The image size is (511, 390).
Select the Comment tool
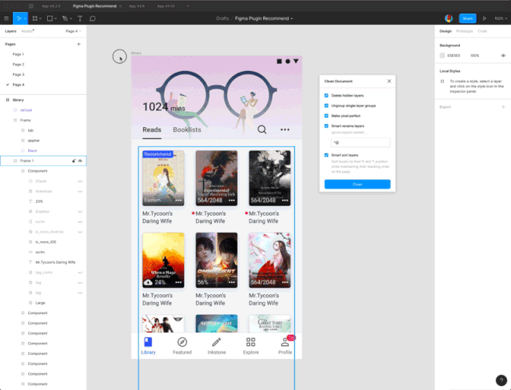93,18
